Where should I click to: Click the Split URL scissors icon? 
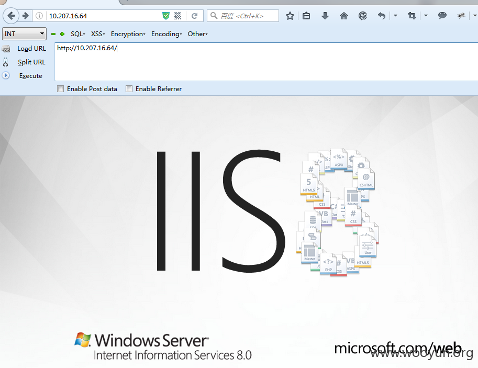(5, 62)
